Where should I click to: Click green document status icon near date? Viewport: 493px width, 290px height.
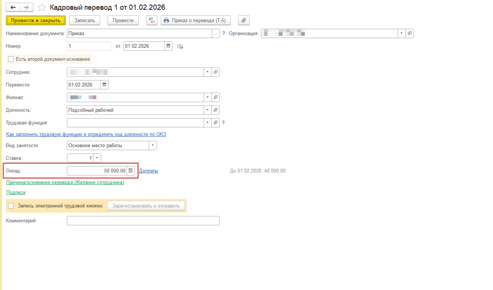(x=180, y=47)
